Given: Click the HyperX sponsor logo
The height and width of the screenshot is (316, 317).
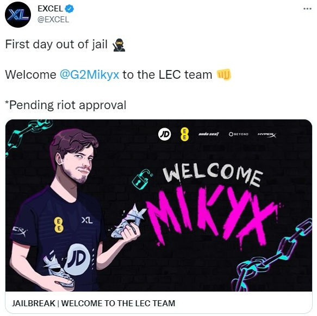Looking at the screenshot, I should [x=266, y=135].
